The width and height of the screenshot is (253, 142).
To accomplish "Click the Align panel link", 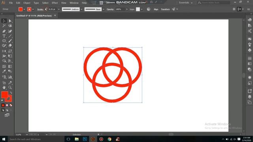I will 156,9.
